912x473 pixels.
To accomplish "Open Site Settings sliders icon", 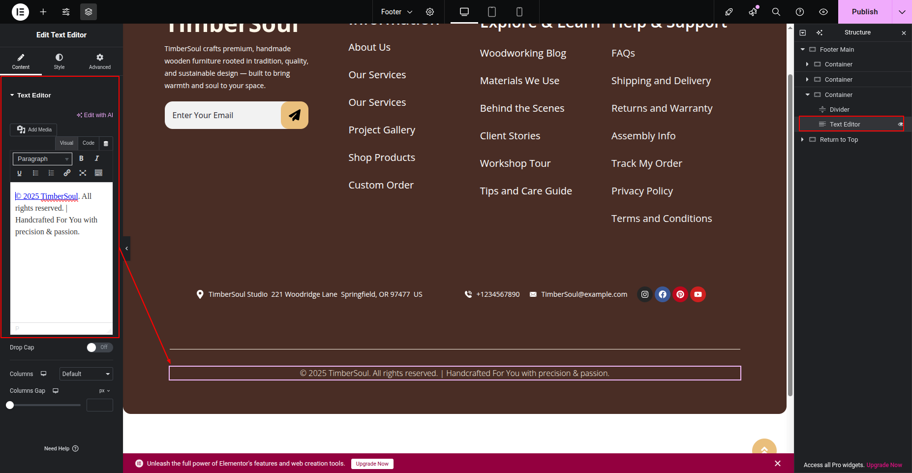I will pos(66,12).
